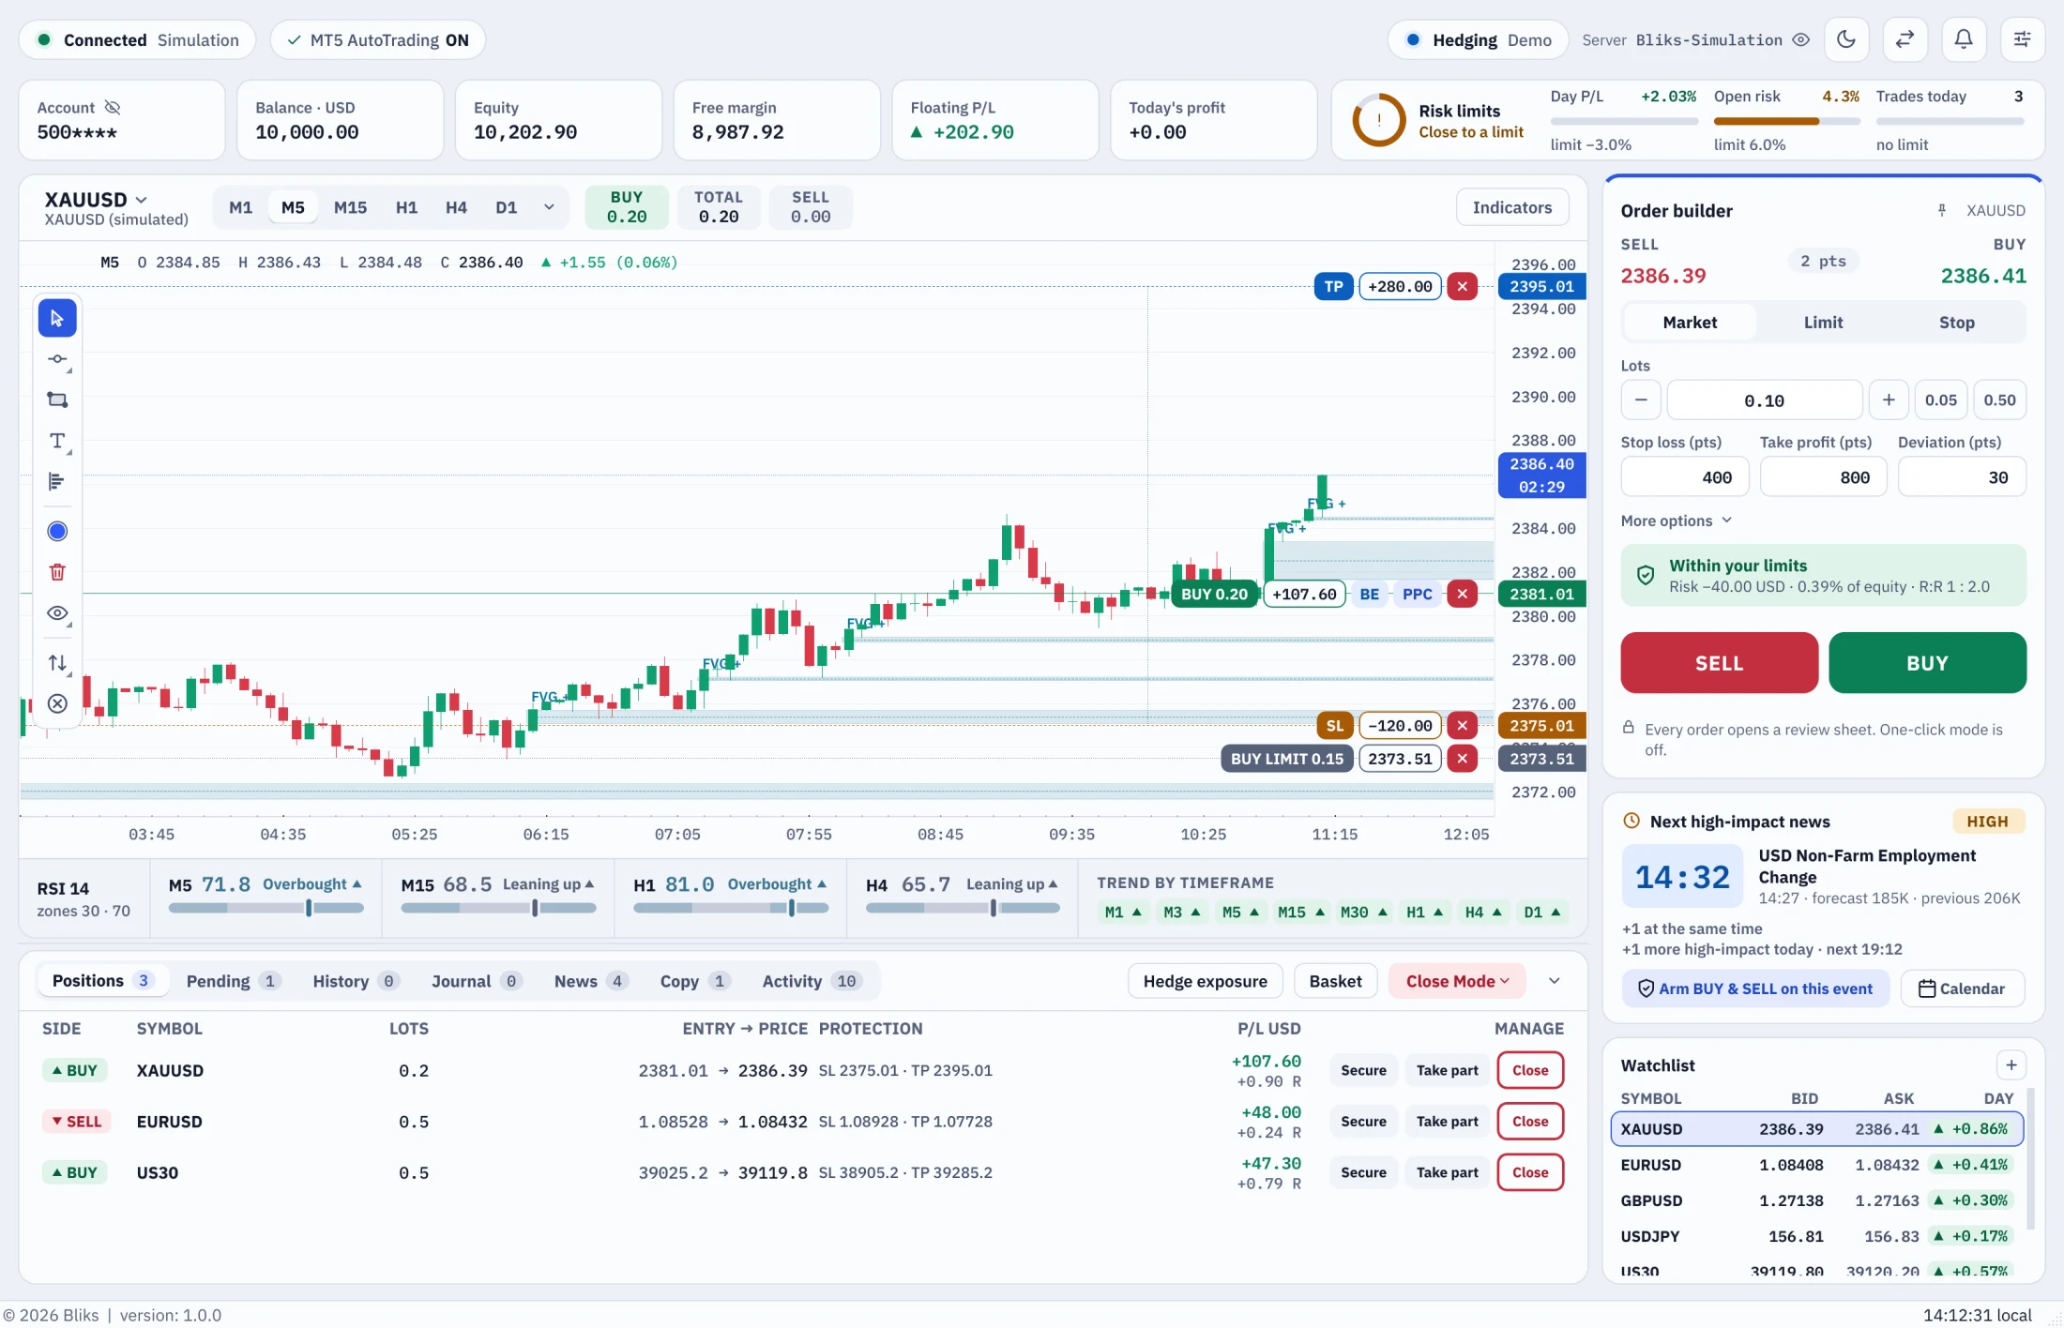Add a symbol to the Watchlist

[x=2011, y=1065]
